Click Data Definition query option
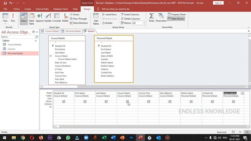 (x=79, y=23)
